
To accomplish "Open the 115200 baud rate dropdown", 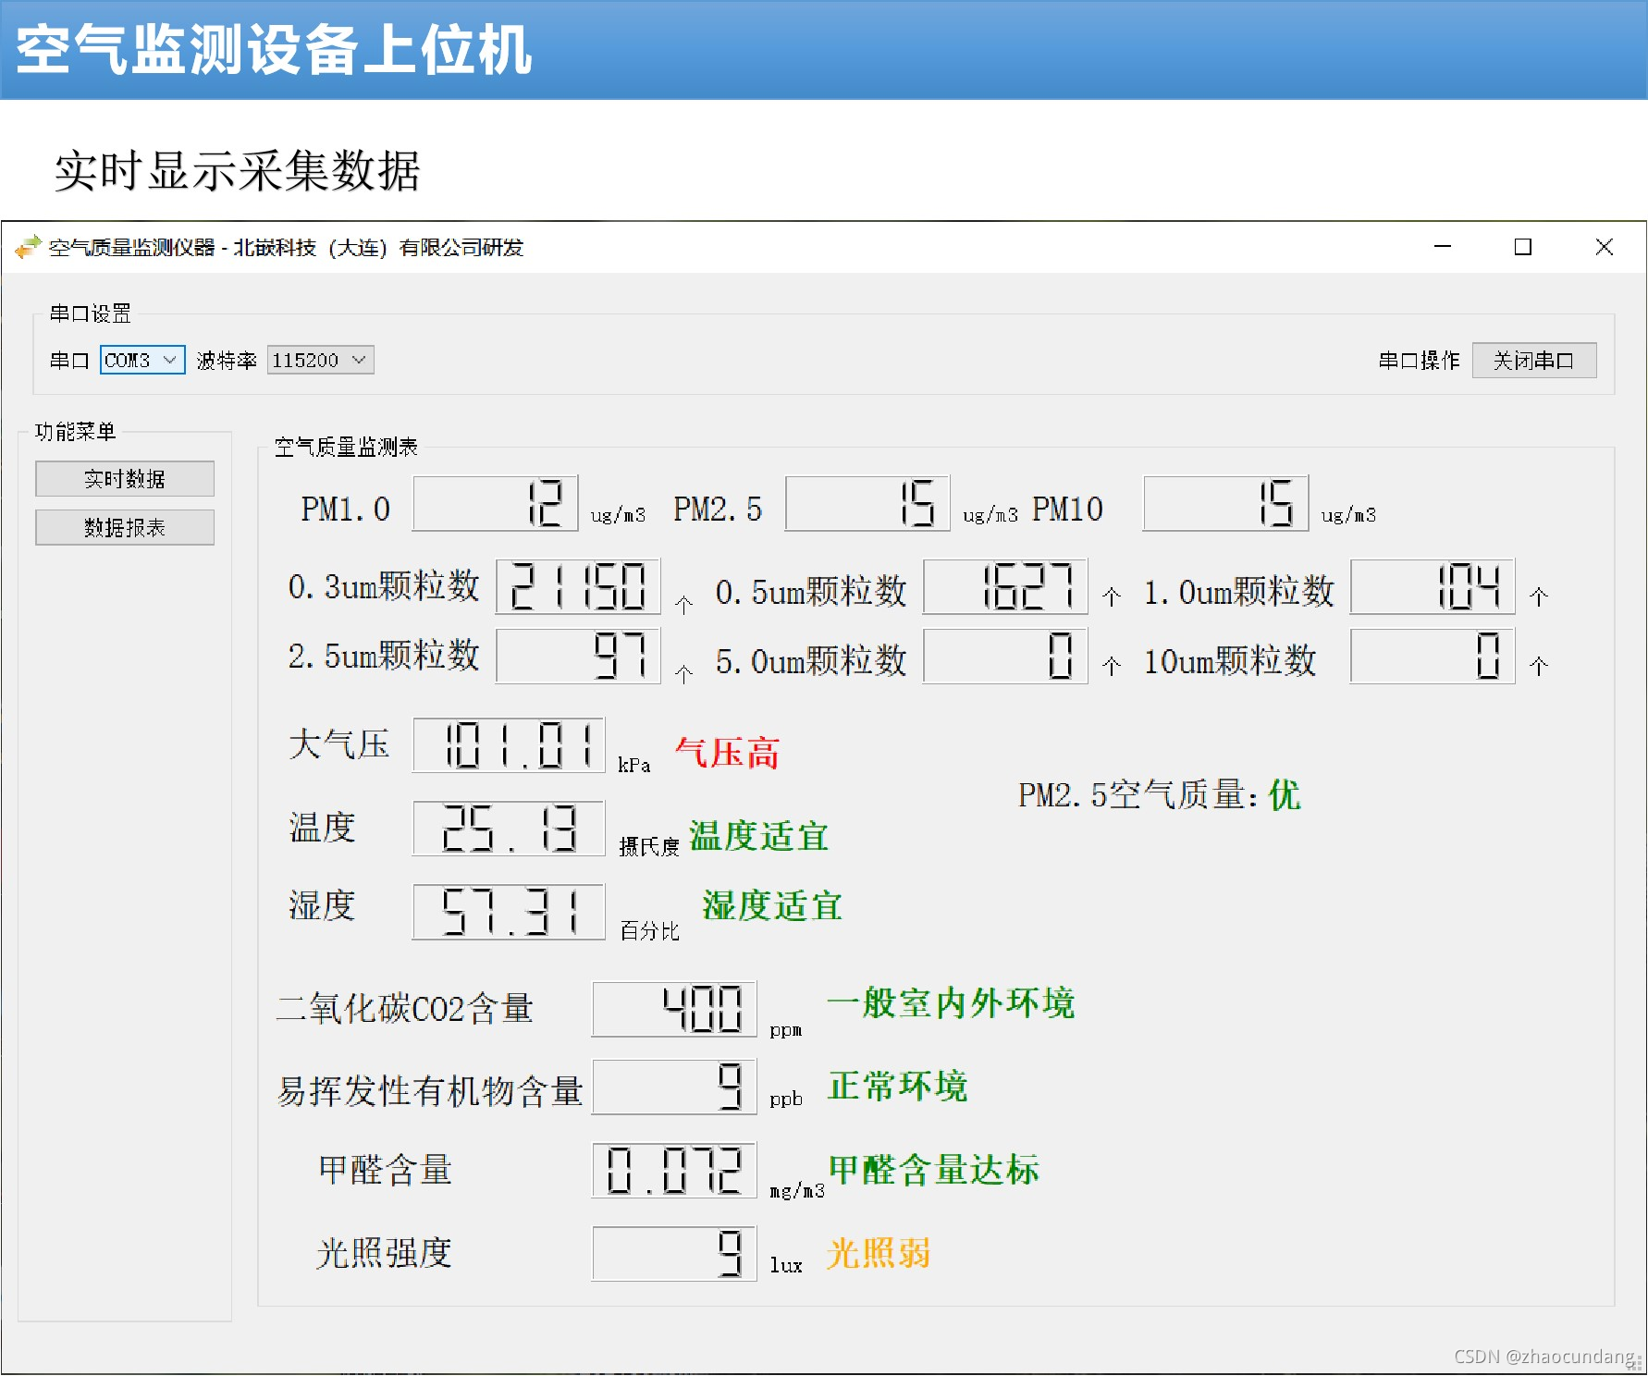I will pos(320,360).
